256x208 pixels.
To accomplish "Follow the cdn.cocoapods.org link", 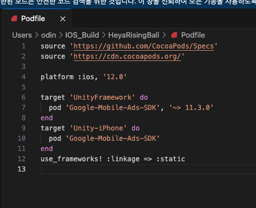I will click(x=127, y=56).
